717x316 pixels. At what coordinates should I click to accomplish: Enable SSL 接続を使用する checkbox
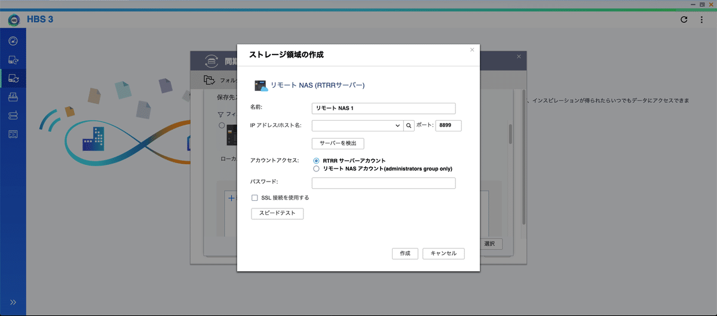click(255, 197)
